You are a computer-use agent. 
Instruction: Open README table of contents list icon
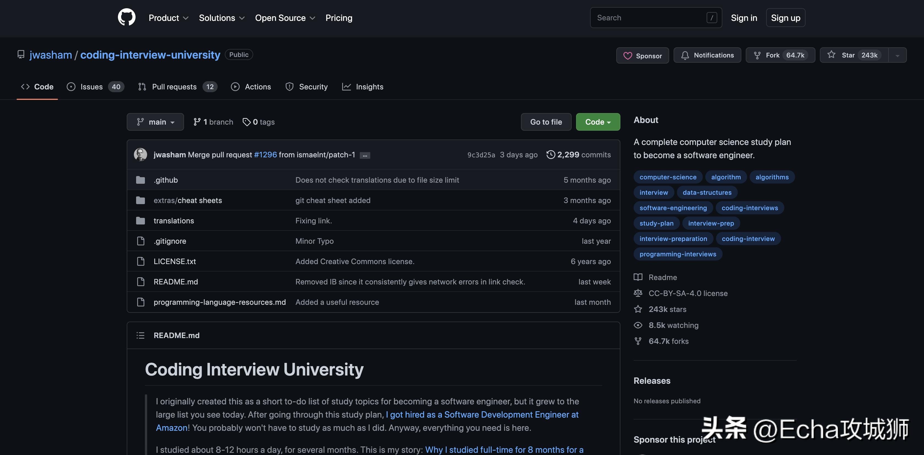(140, 335)
